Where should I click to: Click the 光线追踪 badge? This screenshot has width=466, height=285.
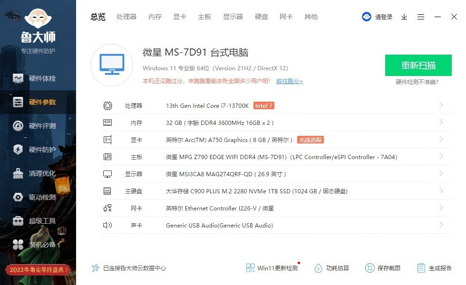tap(310, 140)
